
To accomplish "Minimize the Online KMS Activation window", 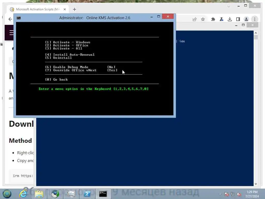I will (x=152, y=17).
